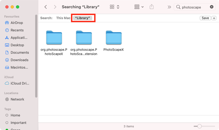This screenshot has width=219, height=130.
Task: Select the PhotoScapeX folder icon
Action: (114, 37)
